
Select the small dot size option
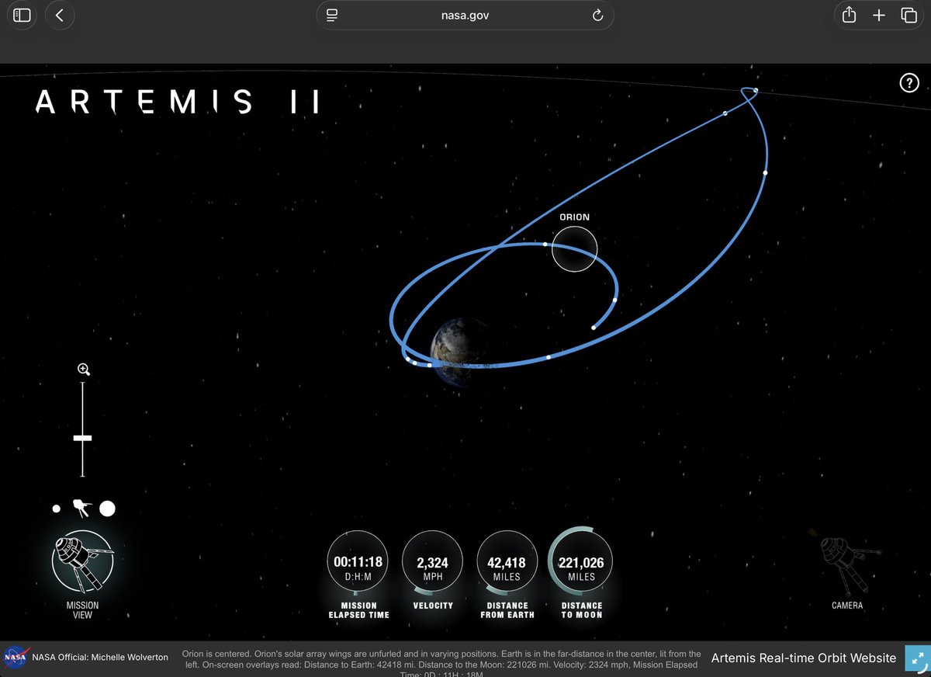pyautogui.click(x=56, y=509)
